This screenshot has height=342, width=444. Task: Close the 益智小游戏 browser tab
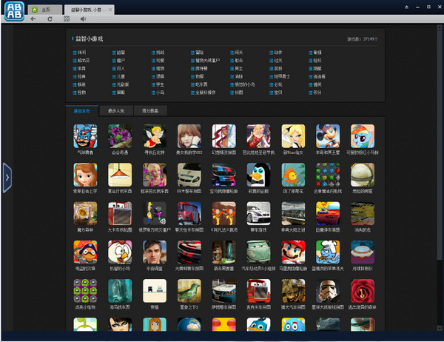[111, 8]
